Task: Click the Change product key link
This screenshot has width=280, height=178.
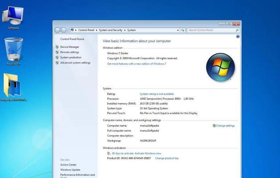Action: pos(166,158)
